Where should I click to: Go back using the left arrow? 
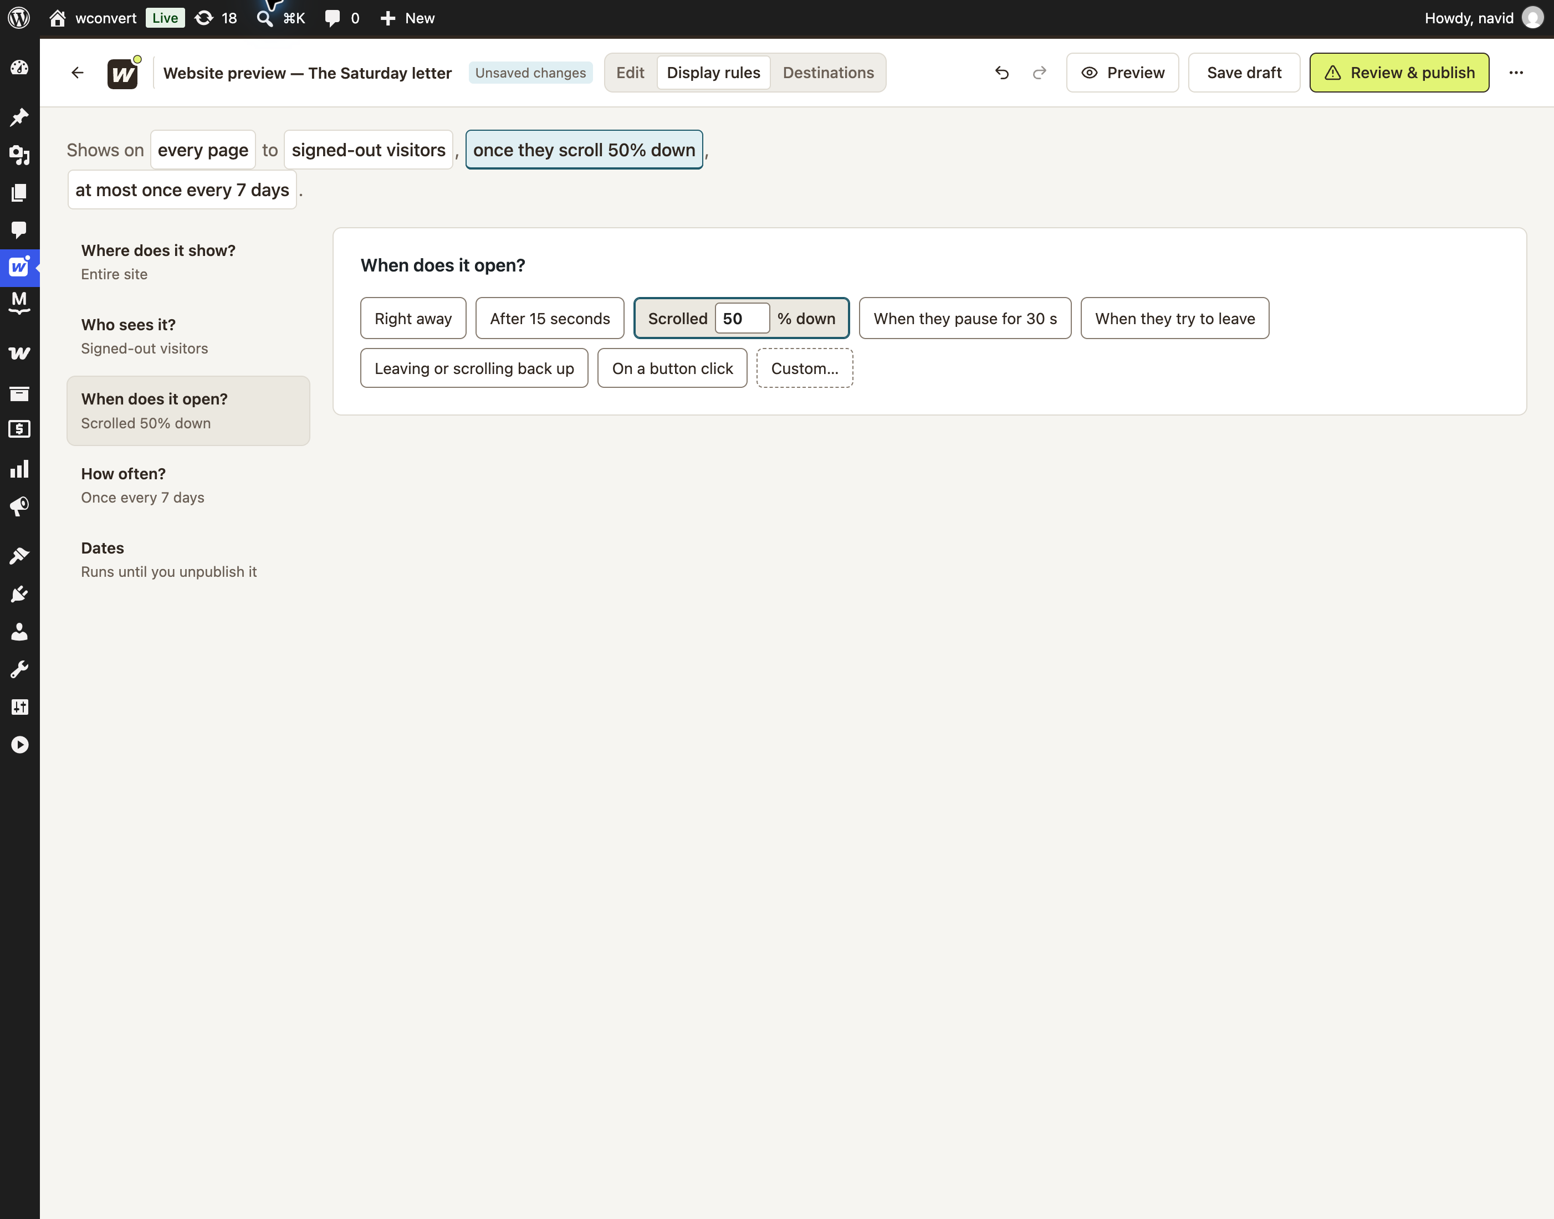pos(78,73)
